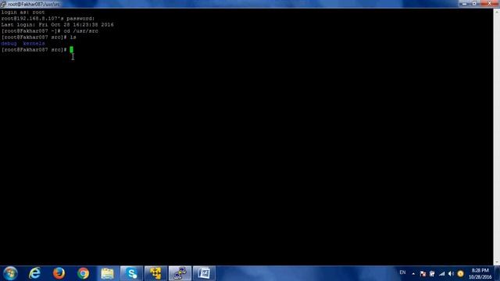Open the Windows Start menu orb

(10, 273)
